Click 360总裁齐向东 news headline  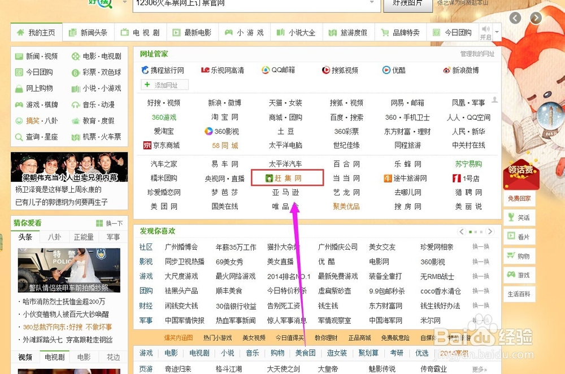(x=67, y=327)
